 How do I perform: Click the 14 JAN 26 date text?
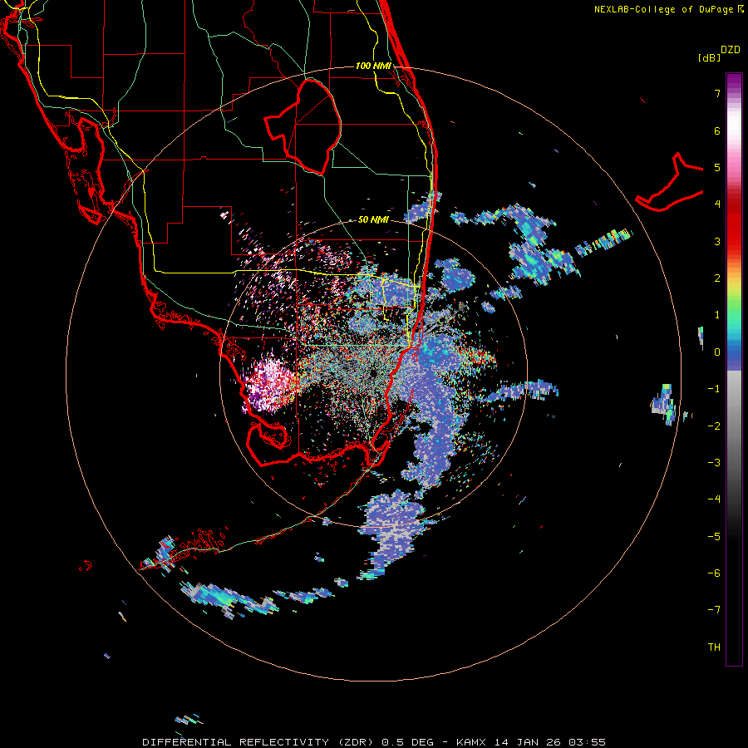(x=527, y=742)
